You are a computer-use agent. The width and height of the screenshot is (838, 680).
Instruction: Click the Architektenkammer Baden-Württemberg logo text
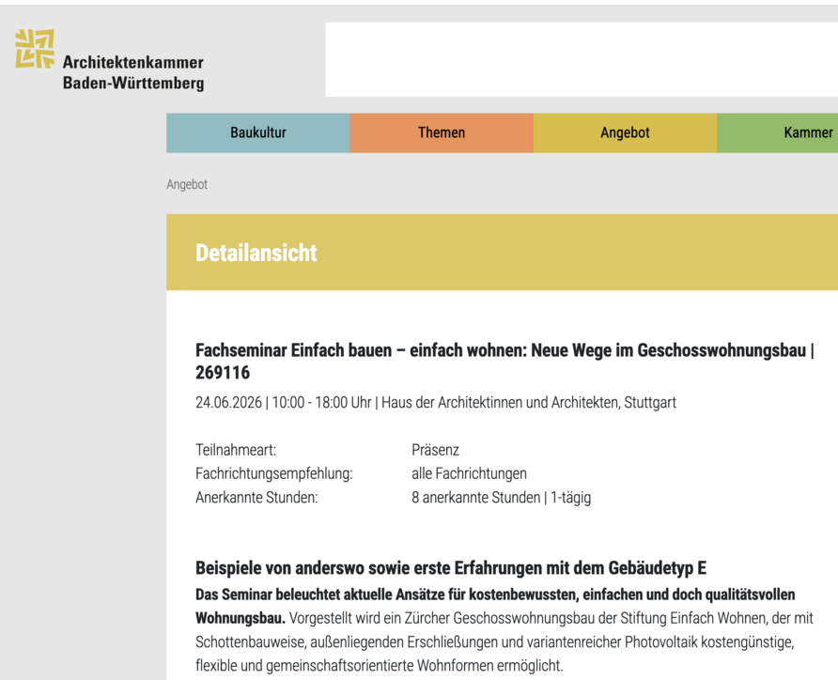tap(133, 72)
